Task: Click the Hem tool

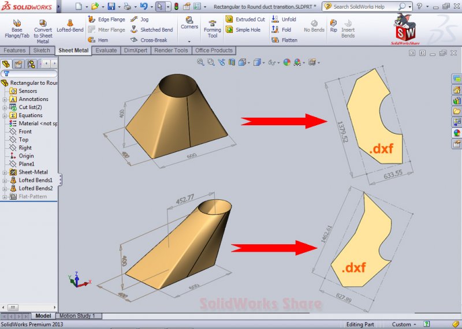Action: pos(98,40)
